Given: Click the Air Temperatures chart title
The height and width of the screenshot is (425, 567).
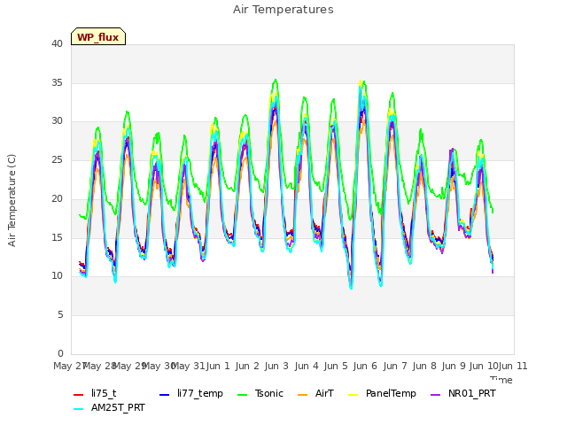Looking at the screenshot, I should [283, 10].
